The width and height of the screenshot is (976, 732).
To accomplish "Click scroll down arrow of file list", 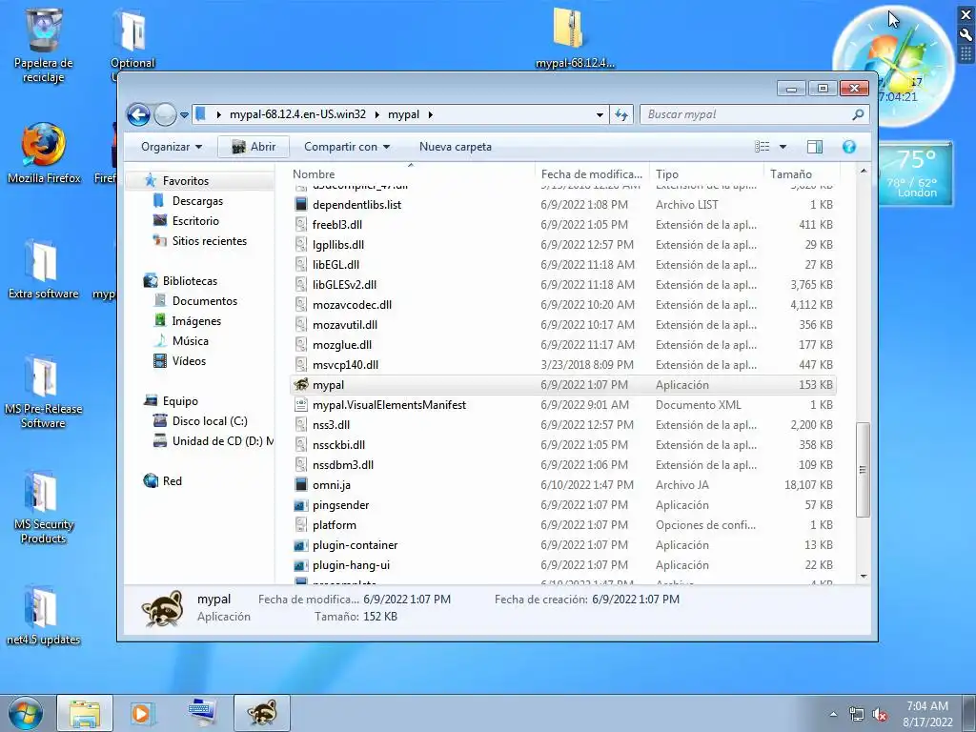I will [864, 577].
